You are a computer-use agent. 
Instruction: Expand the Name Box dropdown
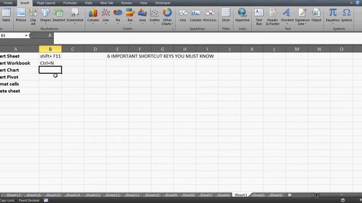click(26, 36)
